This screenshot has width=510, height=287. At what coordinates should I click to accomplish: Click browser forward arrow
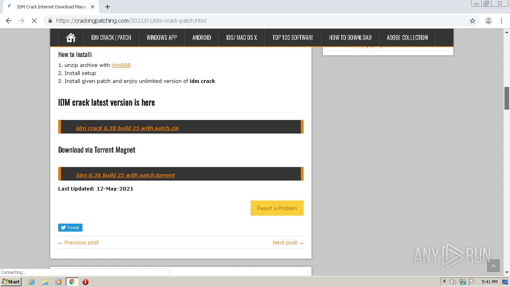pyautogui.click(x=22, y=21)
